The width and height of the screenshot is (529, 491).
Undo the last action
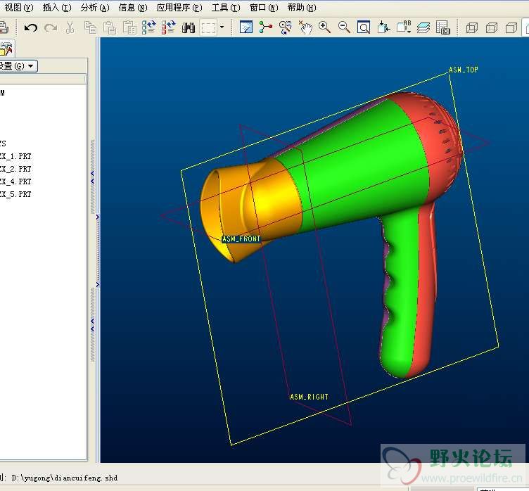pos(31,27)
